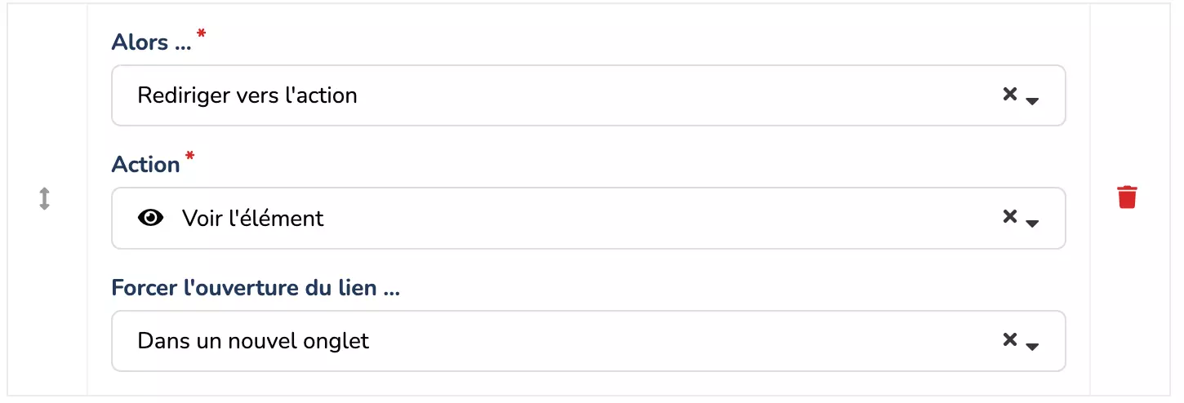Clear the "Dans un nouvel onglet" selection
This screenshot has height=403, width=1184.
tap(1009, 339)
